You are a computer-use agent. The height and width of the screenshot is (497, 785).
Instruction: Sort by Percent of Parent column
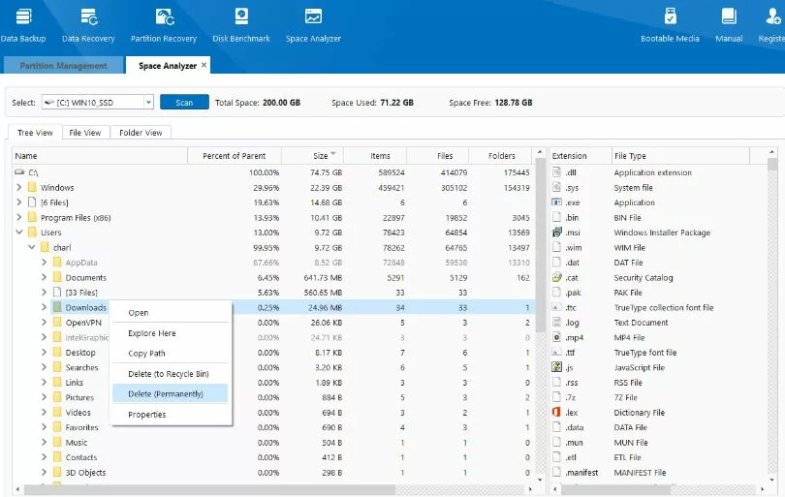[x=235, y=156]
